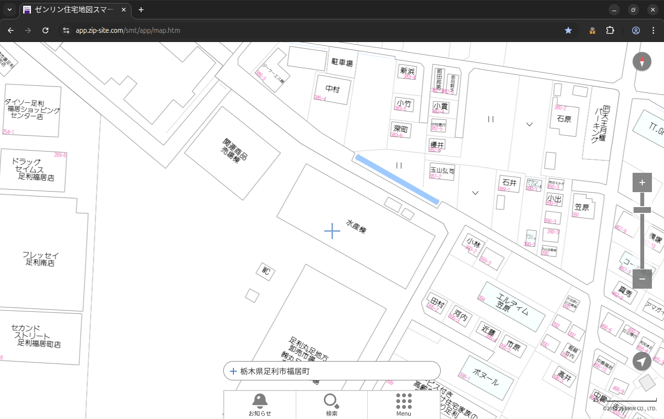This screenshot has height=419, width=664.
Task: Reload the map page
Action: (45, 30)
